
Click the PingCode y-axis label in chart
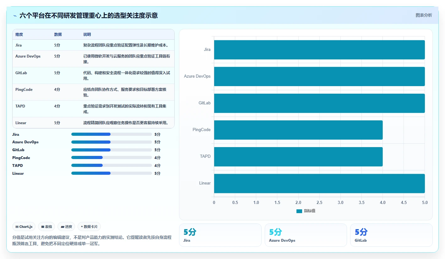[x=202, y=130]
